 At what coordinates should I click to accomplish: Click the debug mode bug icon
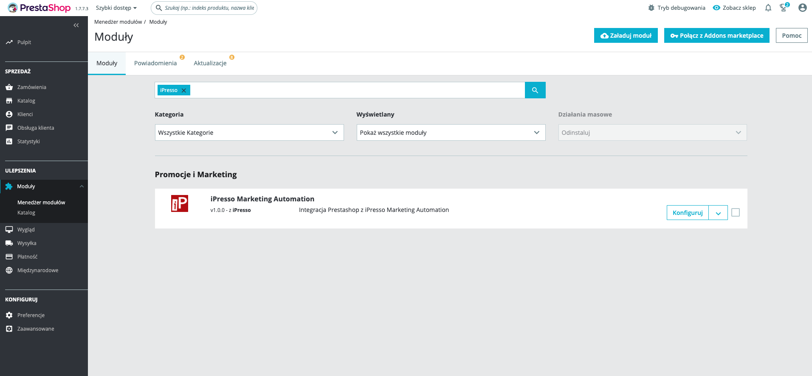click(651, 8)
